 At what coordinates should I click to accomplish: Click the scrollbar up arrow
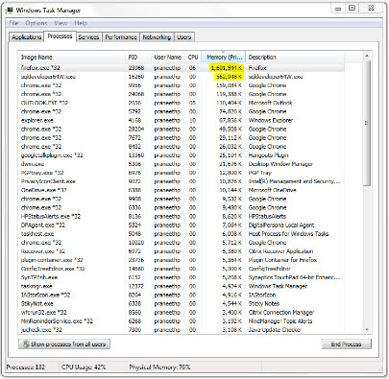[x=367, y=56]
